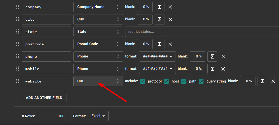Delete the phone field row
The image size is (279, 125).
click(x=223, y=56)
